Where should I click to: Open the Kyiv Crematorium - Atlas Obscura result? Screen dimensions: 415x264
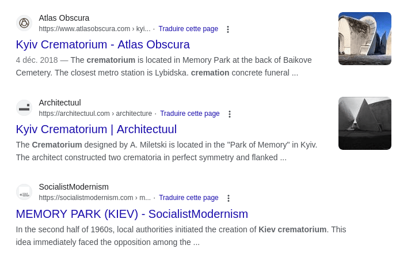[x=102, y=44]
